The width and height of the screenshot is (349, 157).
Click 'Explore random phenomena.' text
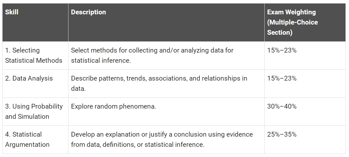tap(113, 106)
